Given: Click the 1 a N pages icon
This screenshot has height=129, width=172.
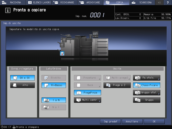Looking at the screenshot, I should click(x=46, y=100).
